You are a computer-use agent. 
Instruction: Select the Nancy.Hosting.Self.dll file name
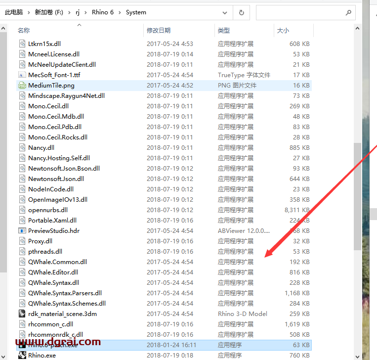59,158
